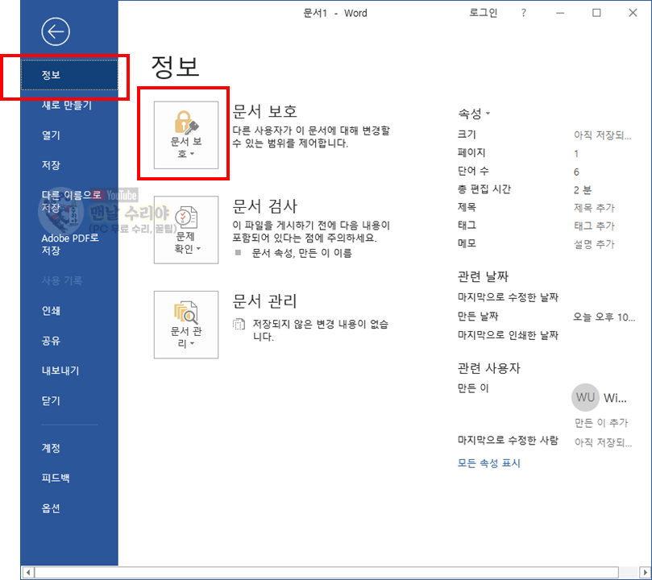
Task: Click 문서 속성, 만든 이 이름 bullet text
Action: click(302, 253)
